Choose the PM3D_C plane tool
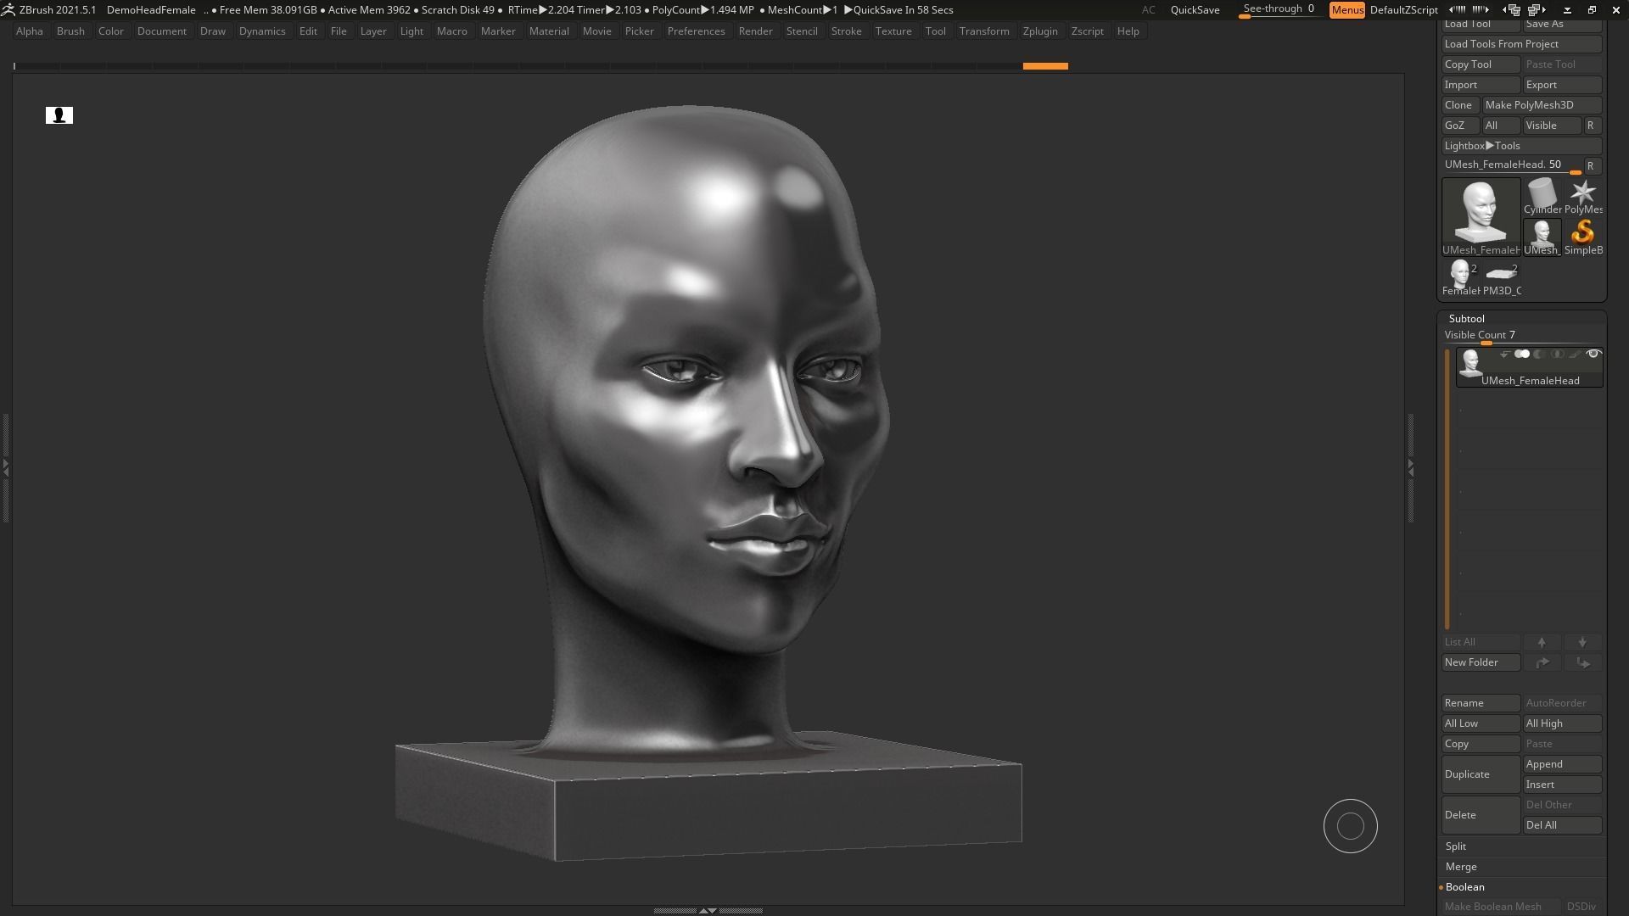 coord(1501,278)
